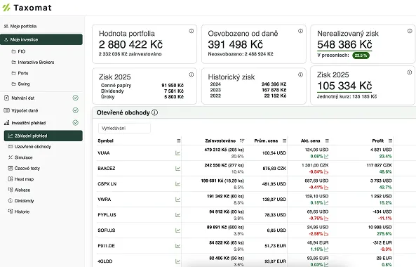
Task: Open Prům. cena column menu
Action: point(284,141)
